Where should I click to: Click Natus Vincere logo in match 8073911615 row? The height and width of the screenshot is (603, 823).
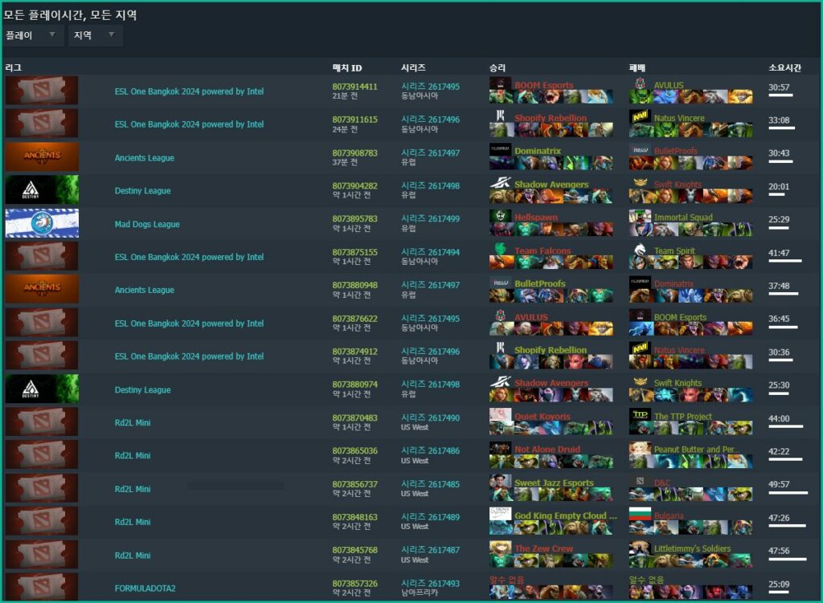(x=640, y=116)
